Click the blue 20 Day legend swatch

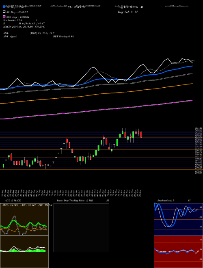point(4,7)
